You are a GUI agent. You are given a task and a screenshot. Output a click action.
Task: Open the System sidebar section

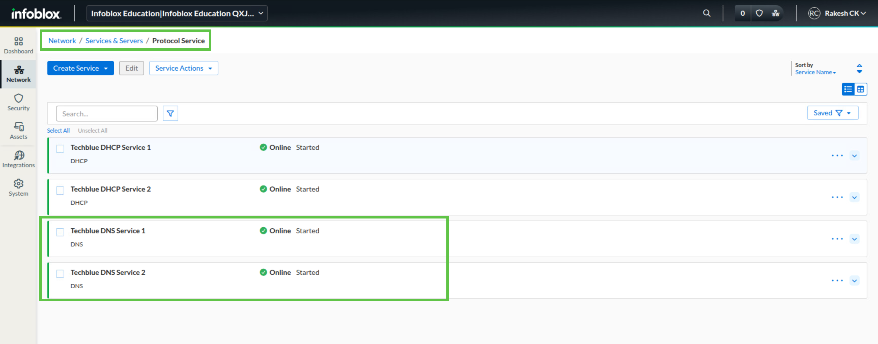(x=18, y=188)
